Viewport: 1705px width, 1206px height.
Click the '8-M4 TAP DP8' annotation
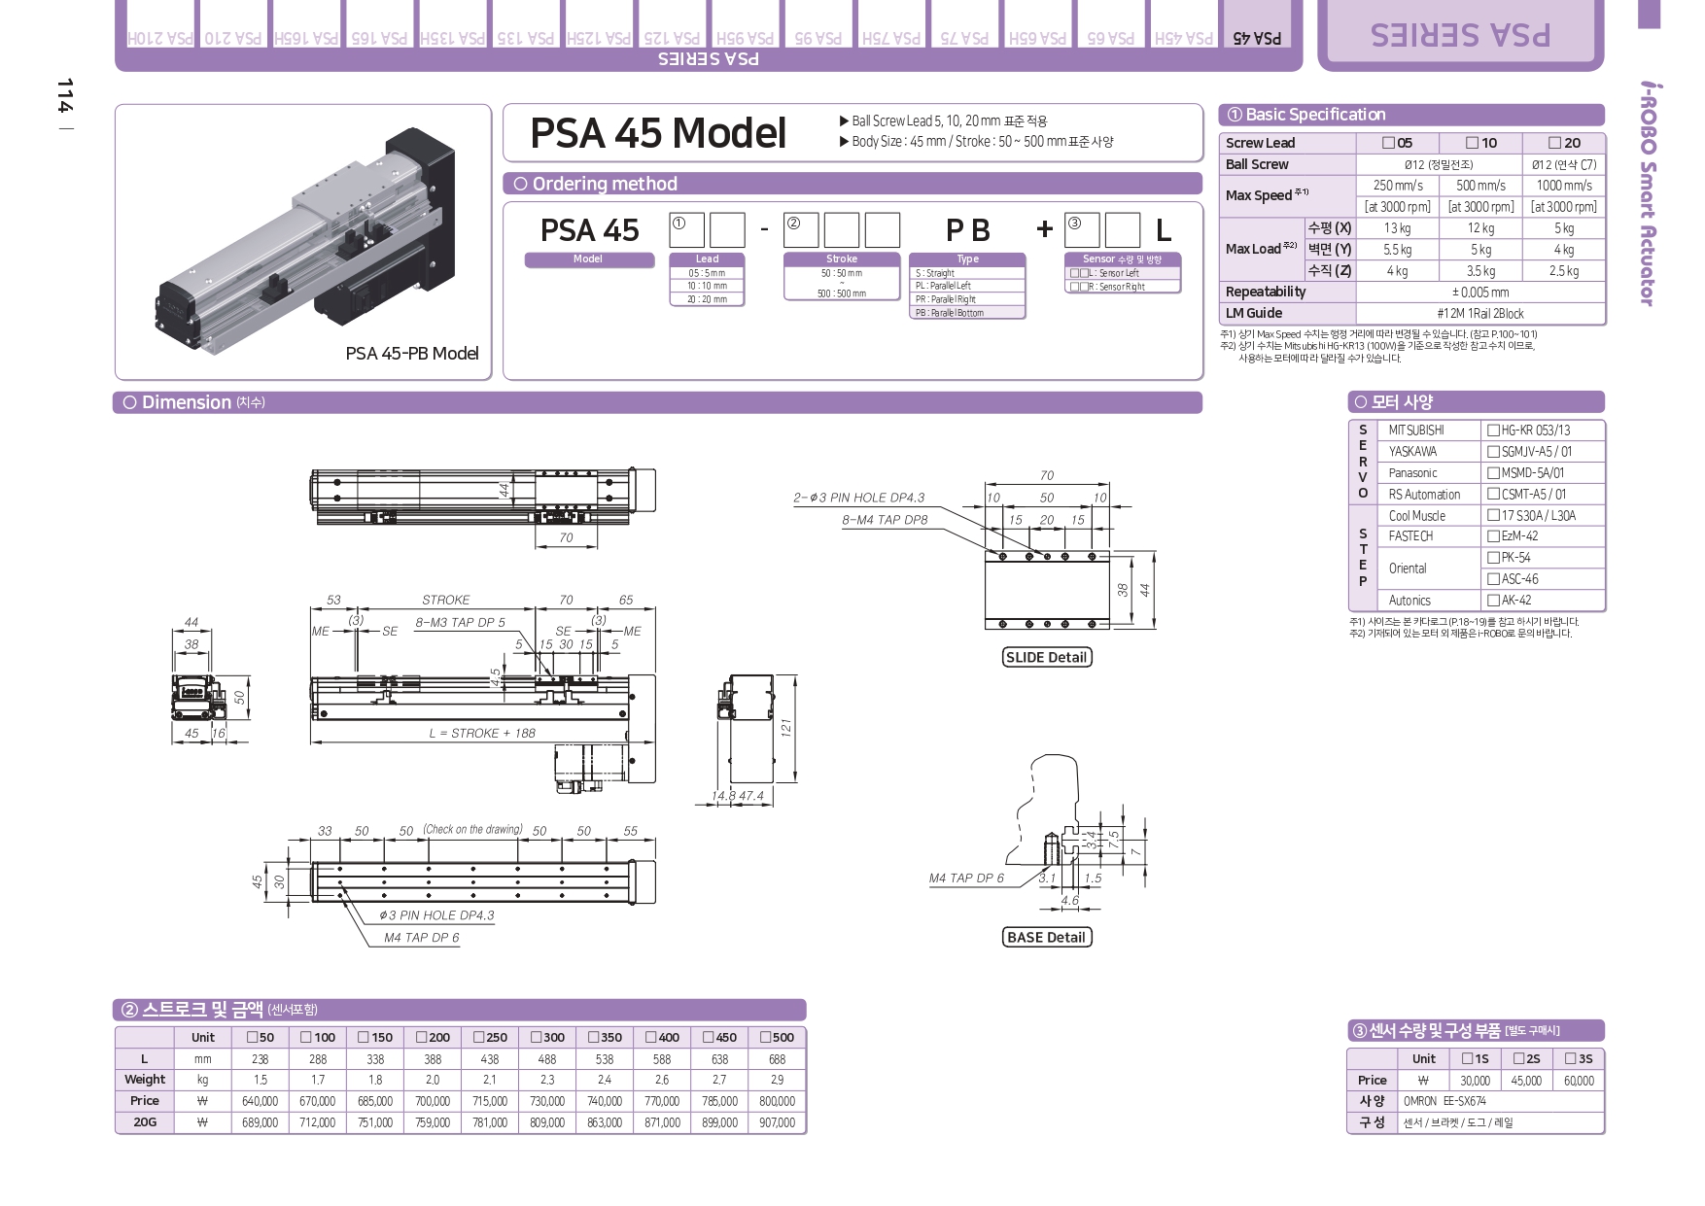(x=885, y=520)
